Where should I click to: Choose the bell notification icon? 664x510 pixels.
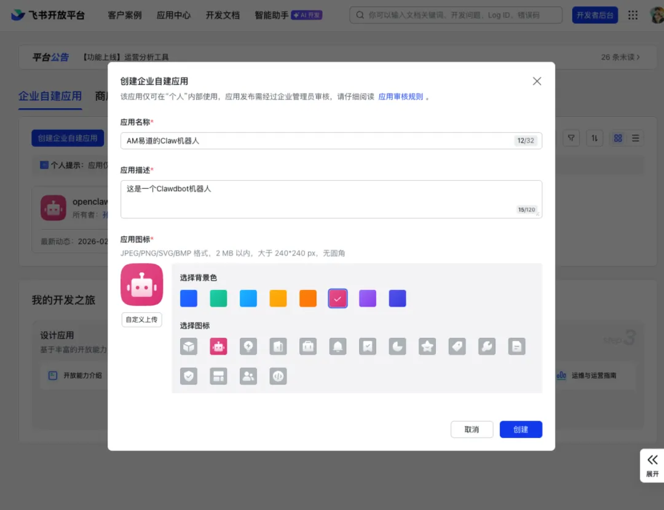tap(338, 347)
